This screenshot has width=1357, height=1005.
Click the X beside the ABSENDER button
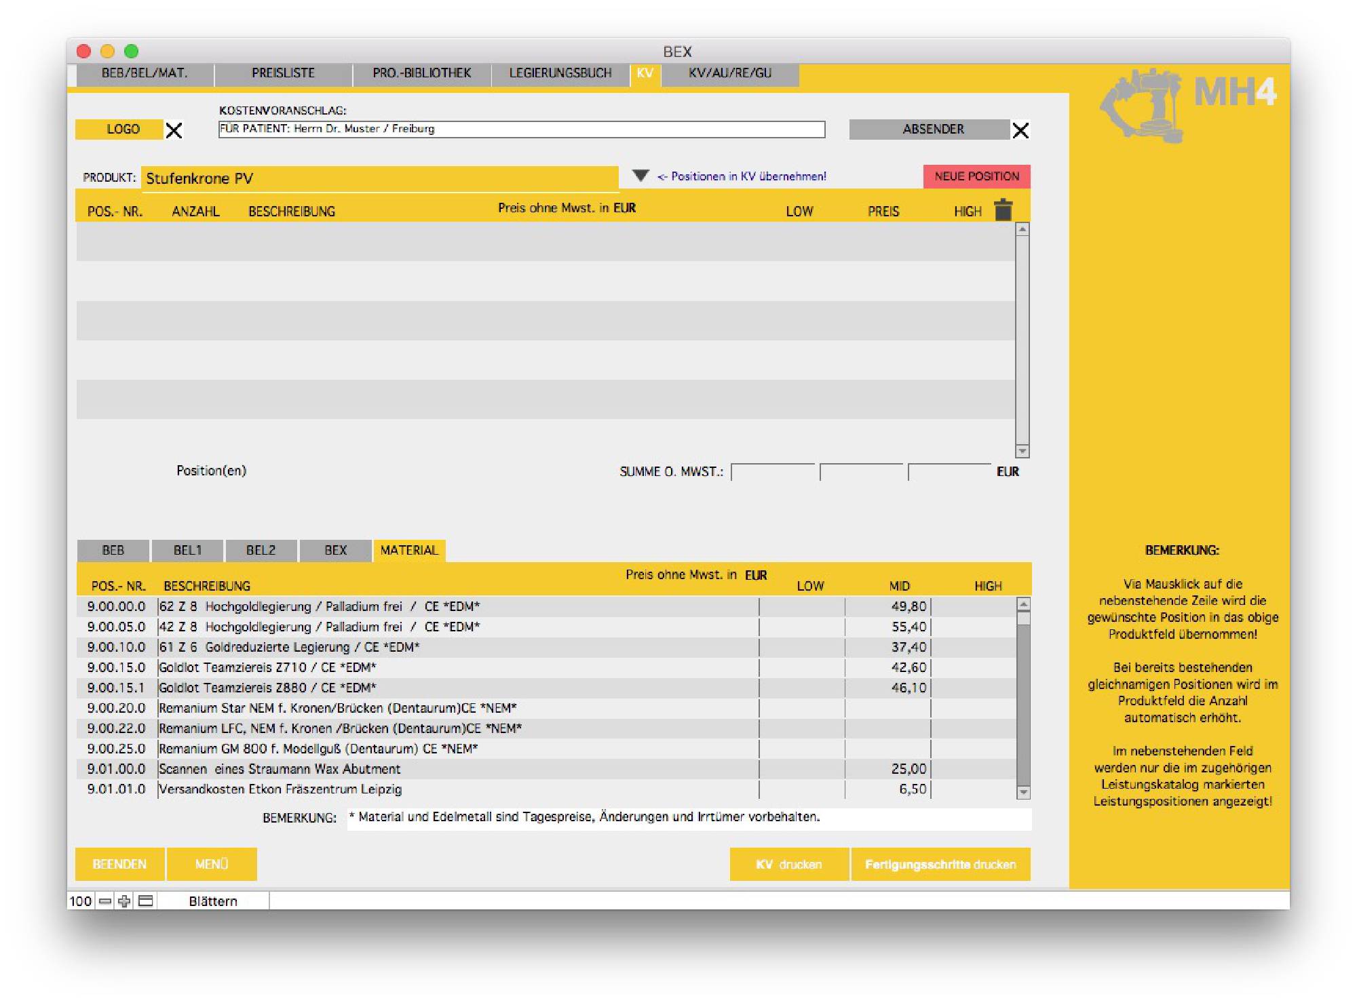pyautogui.click(x=1020, y=130)
